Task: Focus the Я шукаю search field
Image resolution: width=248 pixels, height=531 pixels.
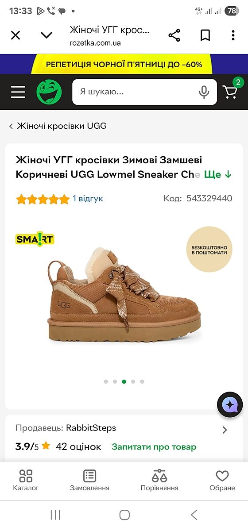Action: pos(135,92)
